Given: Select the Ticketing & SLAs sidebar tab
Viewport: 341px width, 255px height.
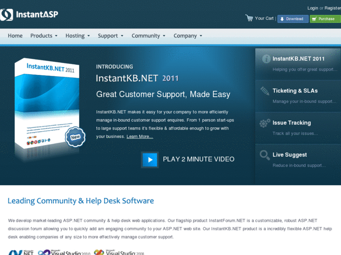Looking at the screenshot, I should [x=298, y=96].
